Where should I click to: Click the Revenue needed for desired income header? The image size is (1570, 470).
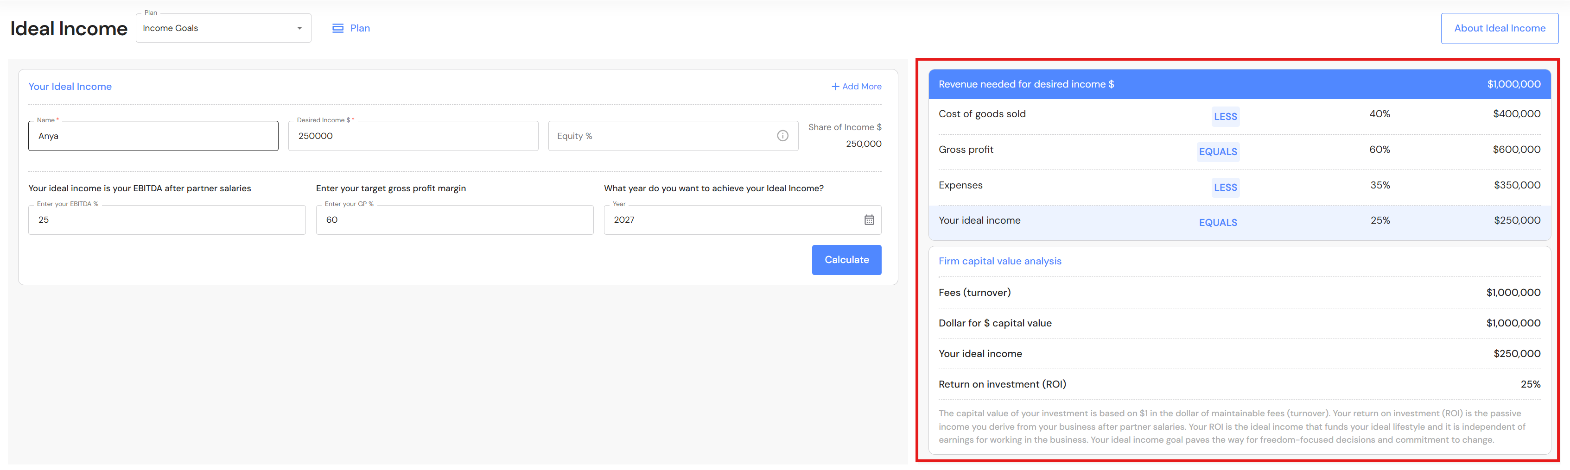pos(1026,84)
